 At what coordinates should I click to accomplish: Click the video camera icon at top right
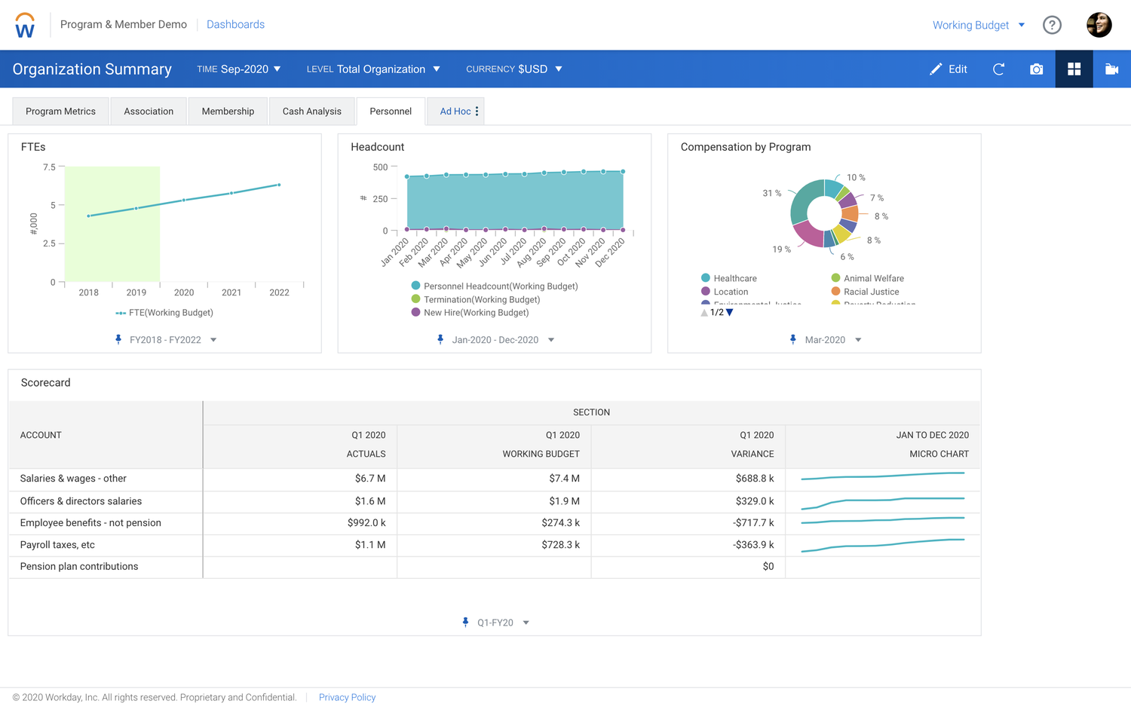click(x=1111, y=69)
